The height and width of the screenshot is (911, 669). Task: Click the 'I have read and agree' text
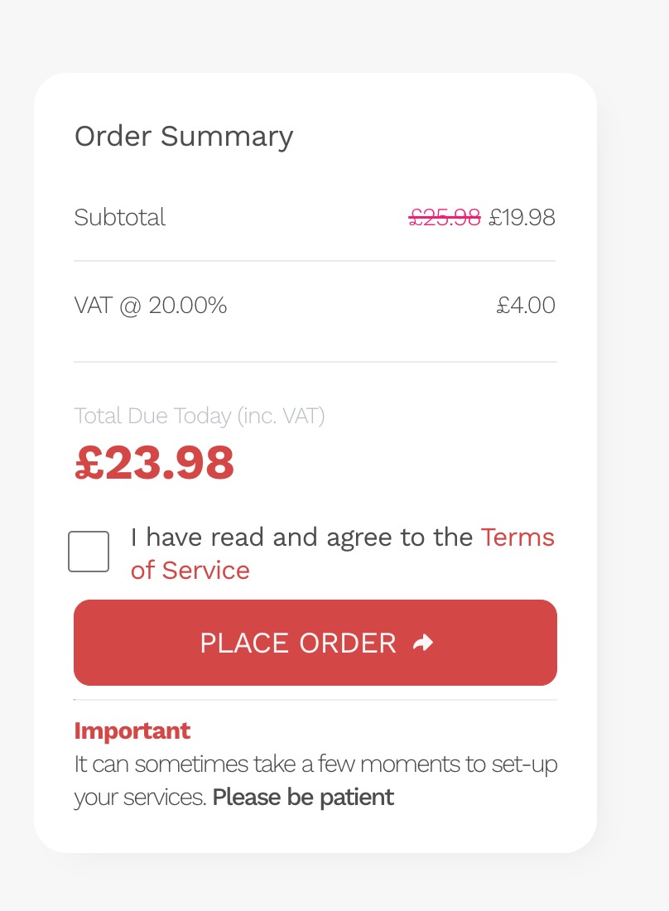point(301,537)
